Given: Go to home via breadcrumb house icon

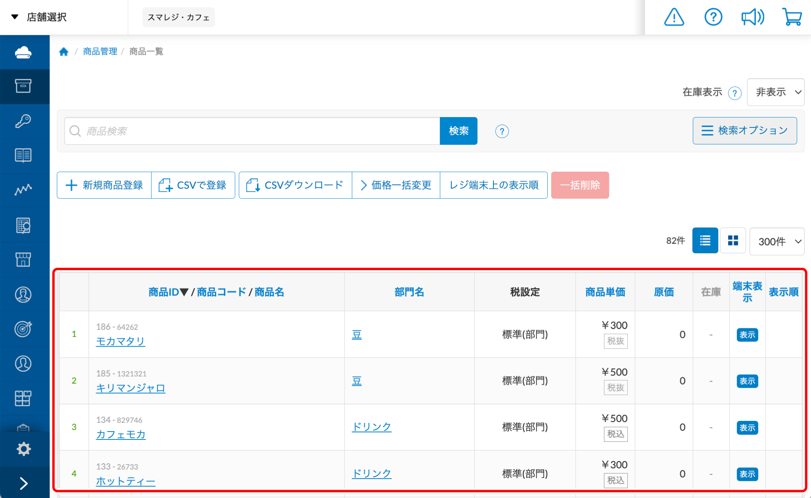Looking at the screenshot, I should pos(64,51).
